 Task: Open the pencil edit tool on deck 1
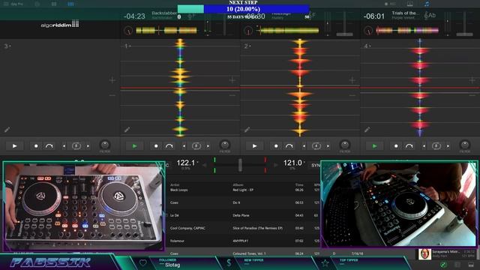click(x=127, y=130)
